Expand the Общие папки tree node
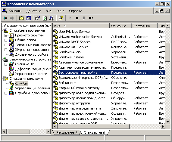 click(x=6, y=40)
